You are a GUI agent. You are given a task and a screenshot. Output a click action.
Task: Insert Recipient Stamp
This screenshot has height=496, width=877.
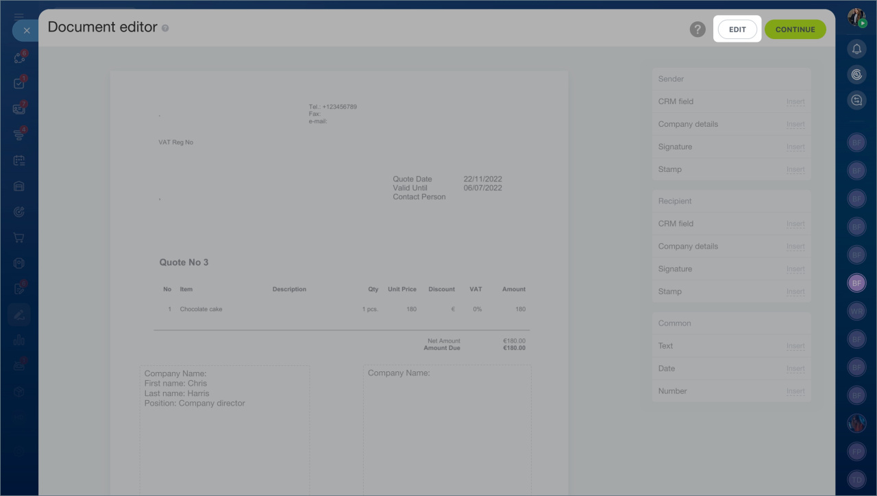coord(795,292)
